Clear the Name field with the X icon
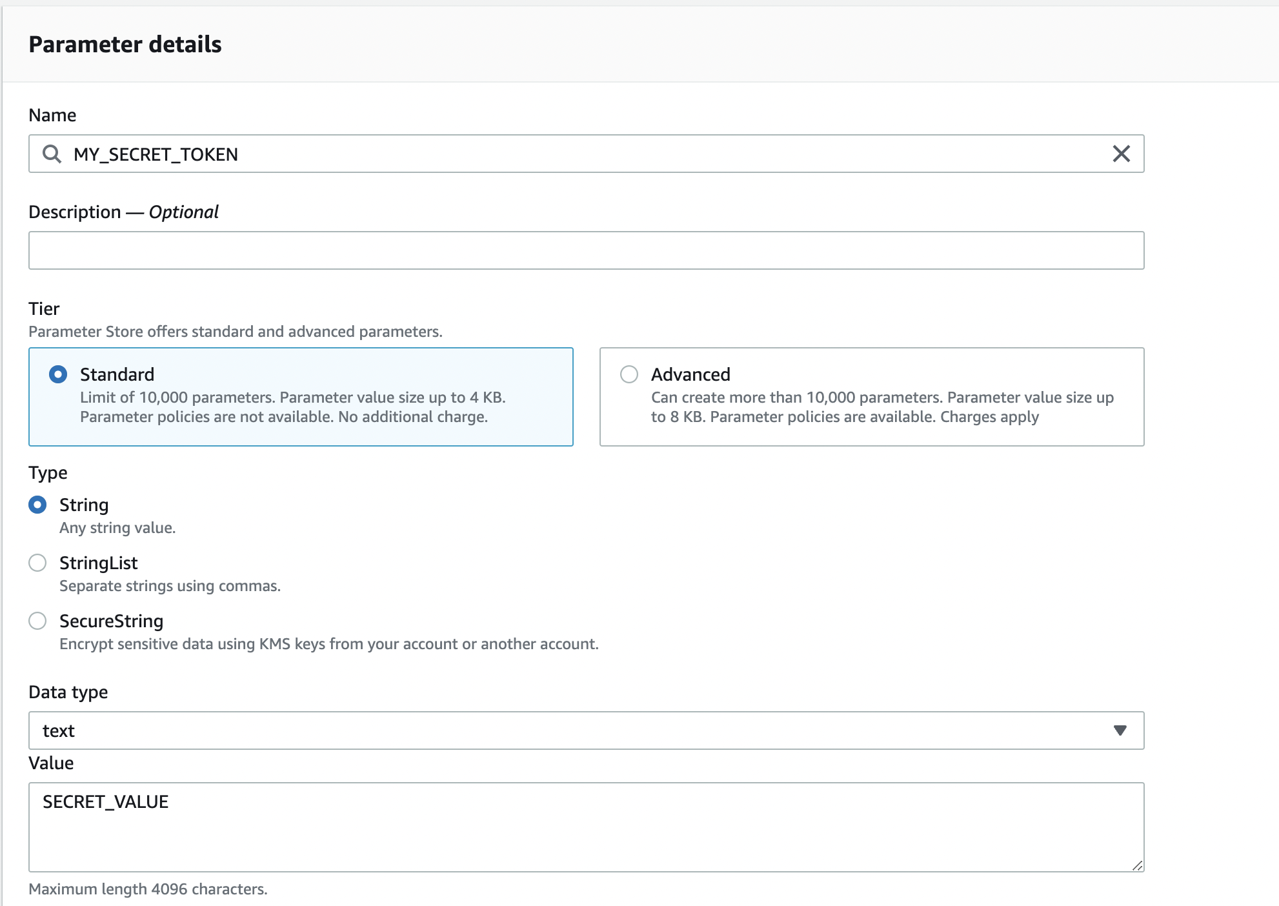This screenshot has height=906, width=1279. tap(1122, 154)
